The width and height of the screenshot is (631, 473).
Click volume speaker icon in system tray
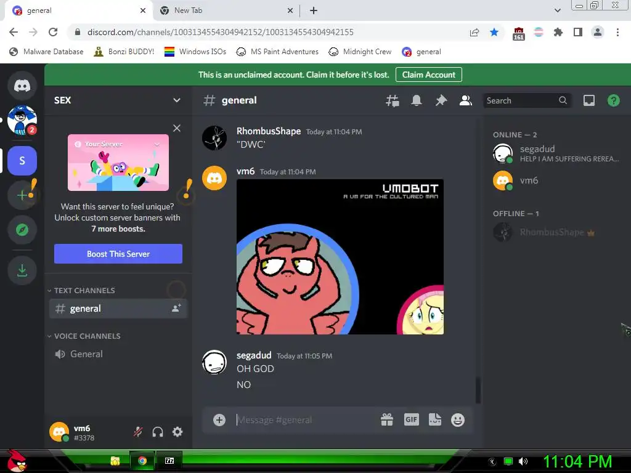click(x=523, y=461)
